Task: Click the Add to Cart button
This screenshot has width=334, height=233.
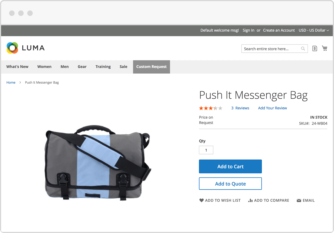Action: pyautogui.click(x=230, y=167)
